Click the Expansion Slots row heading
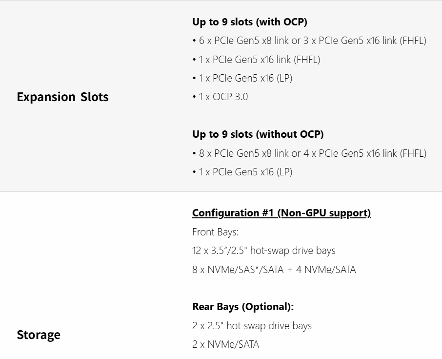The width and height of the screenshot is (442, 359). click(62, 97)
